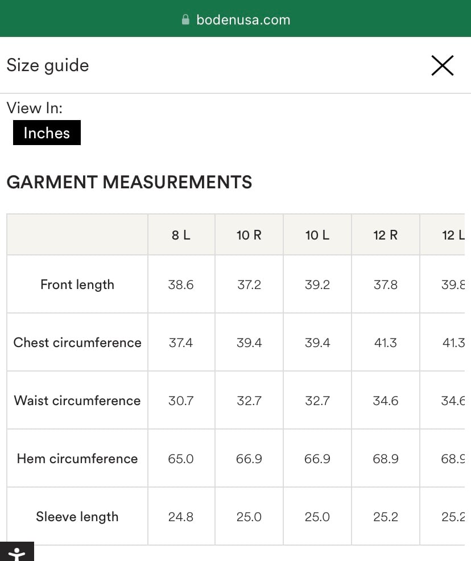This screenshot has width=471, height=561.
Task: Select the 10 R column header
Action: [x=249, y=235]
